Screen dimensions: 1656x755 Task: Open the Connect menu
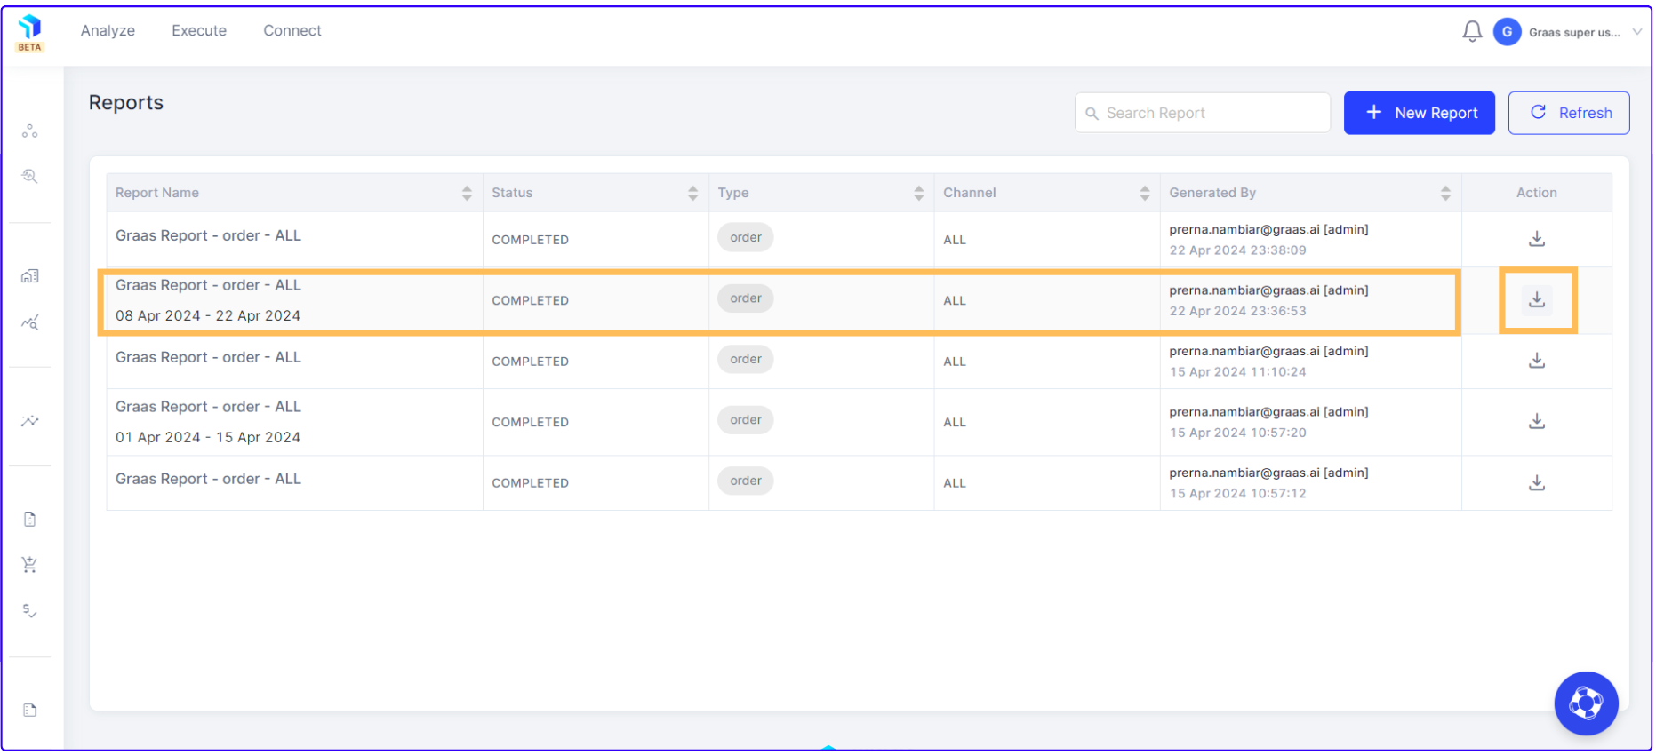(292, 30)
